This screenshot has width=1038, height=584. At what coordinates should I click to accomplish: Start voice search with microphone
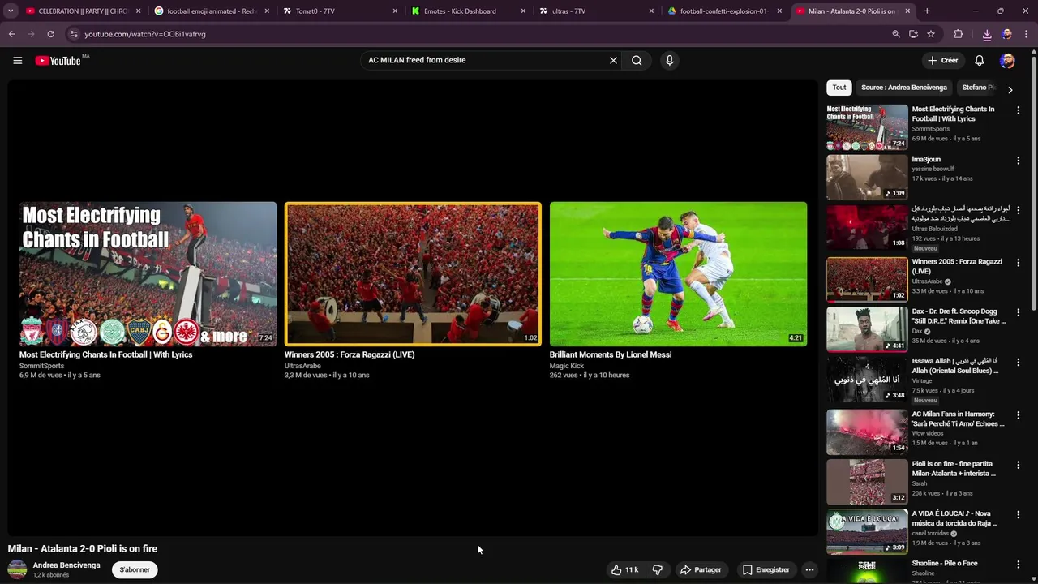pyautogui.click(x=669, y=60)
